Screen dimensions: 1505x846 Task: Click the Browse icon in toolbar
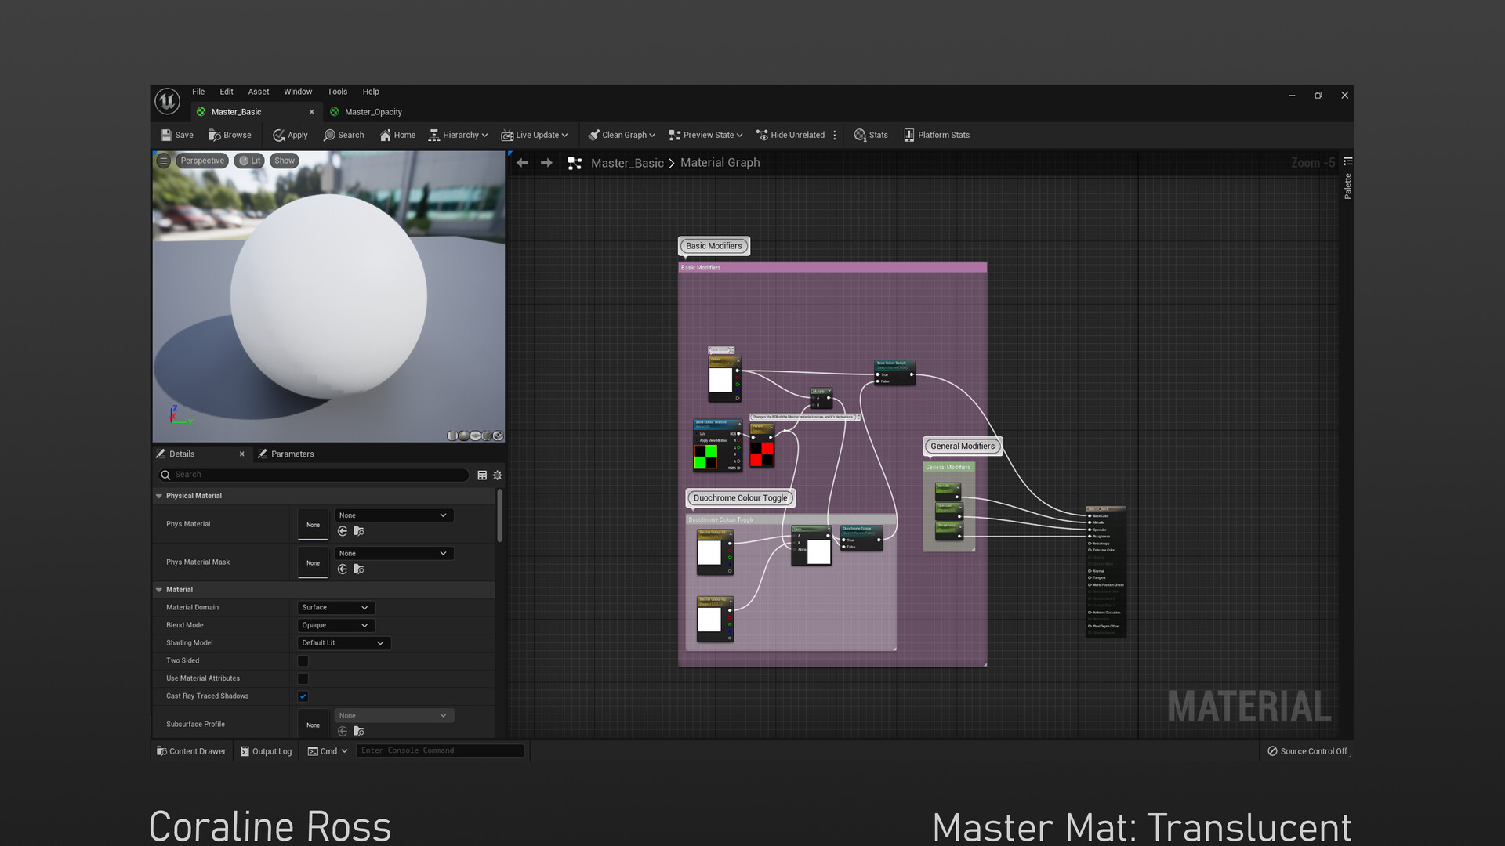click(x=214, y=135)
